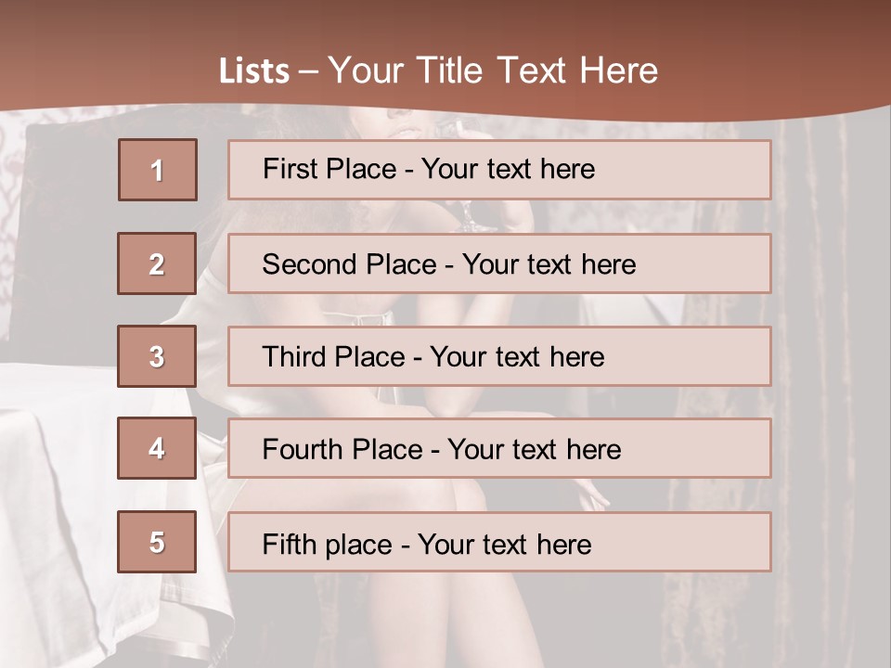The image size is (891, 668).
Task: Click the number 3 box
Action: click(x=157, y=356)
